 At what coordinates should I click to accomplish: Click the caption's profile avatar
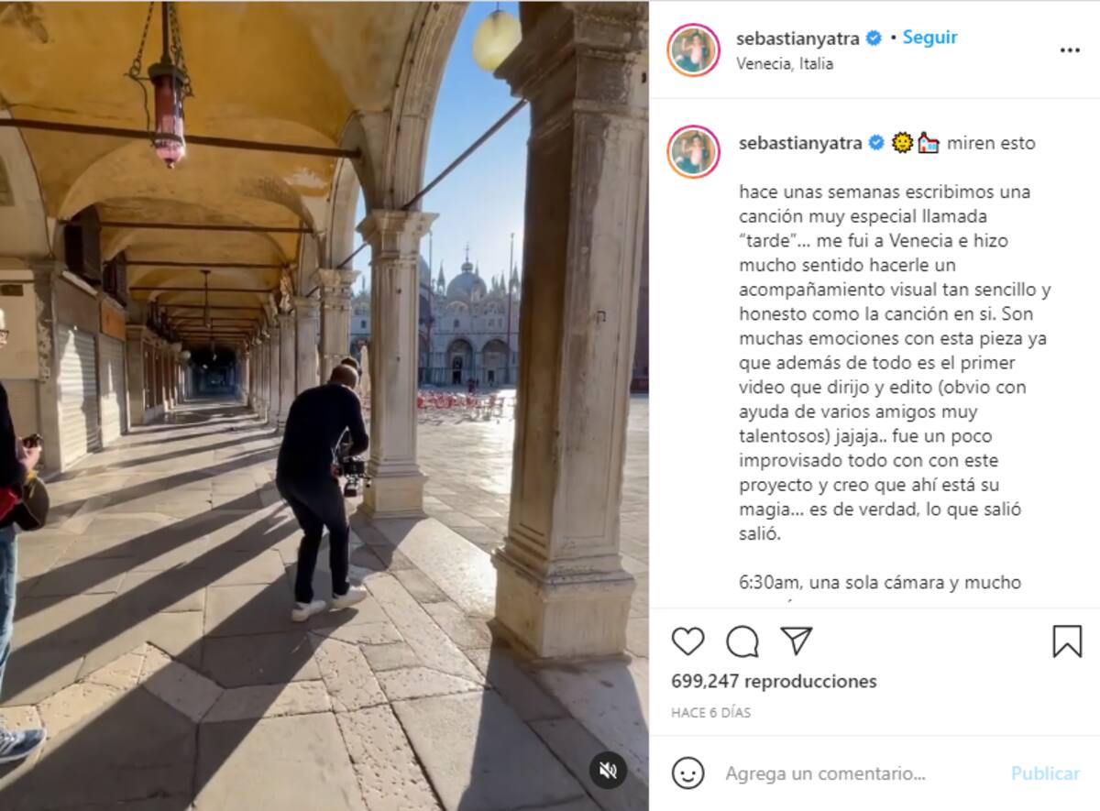694,152
